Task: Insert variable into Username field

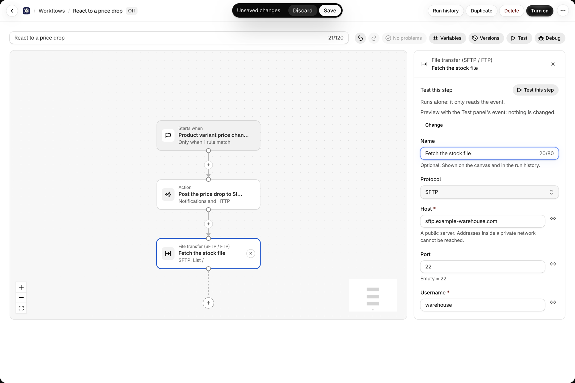Action: pyautogui.click(x=553, y=302)
